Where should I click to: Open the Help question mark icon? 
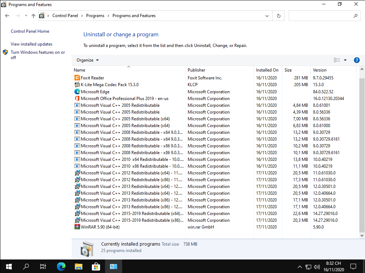[x=356, y=60]
